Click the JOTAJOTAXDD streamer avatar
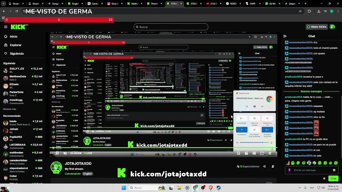342x192 pixels. tap(56, 167)
